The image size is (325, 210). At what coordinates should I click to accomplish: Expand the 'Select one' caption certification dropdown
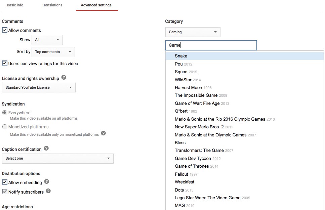[57, 158]
